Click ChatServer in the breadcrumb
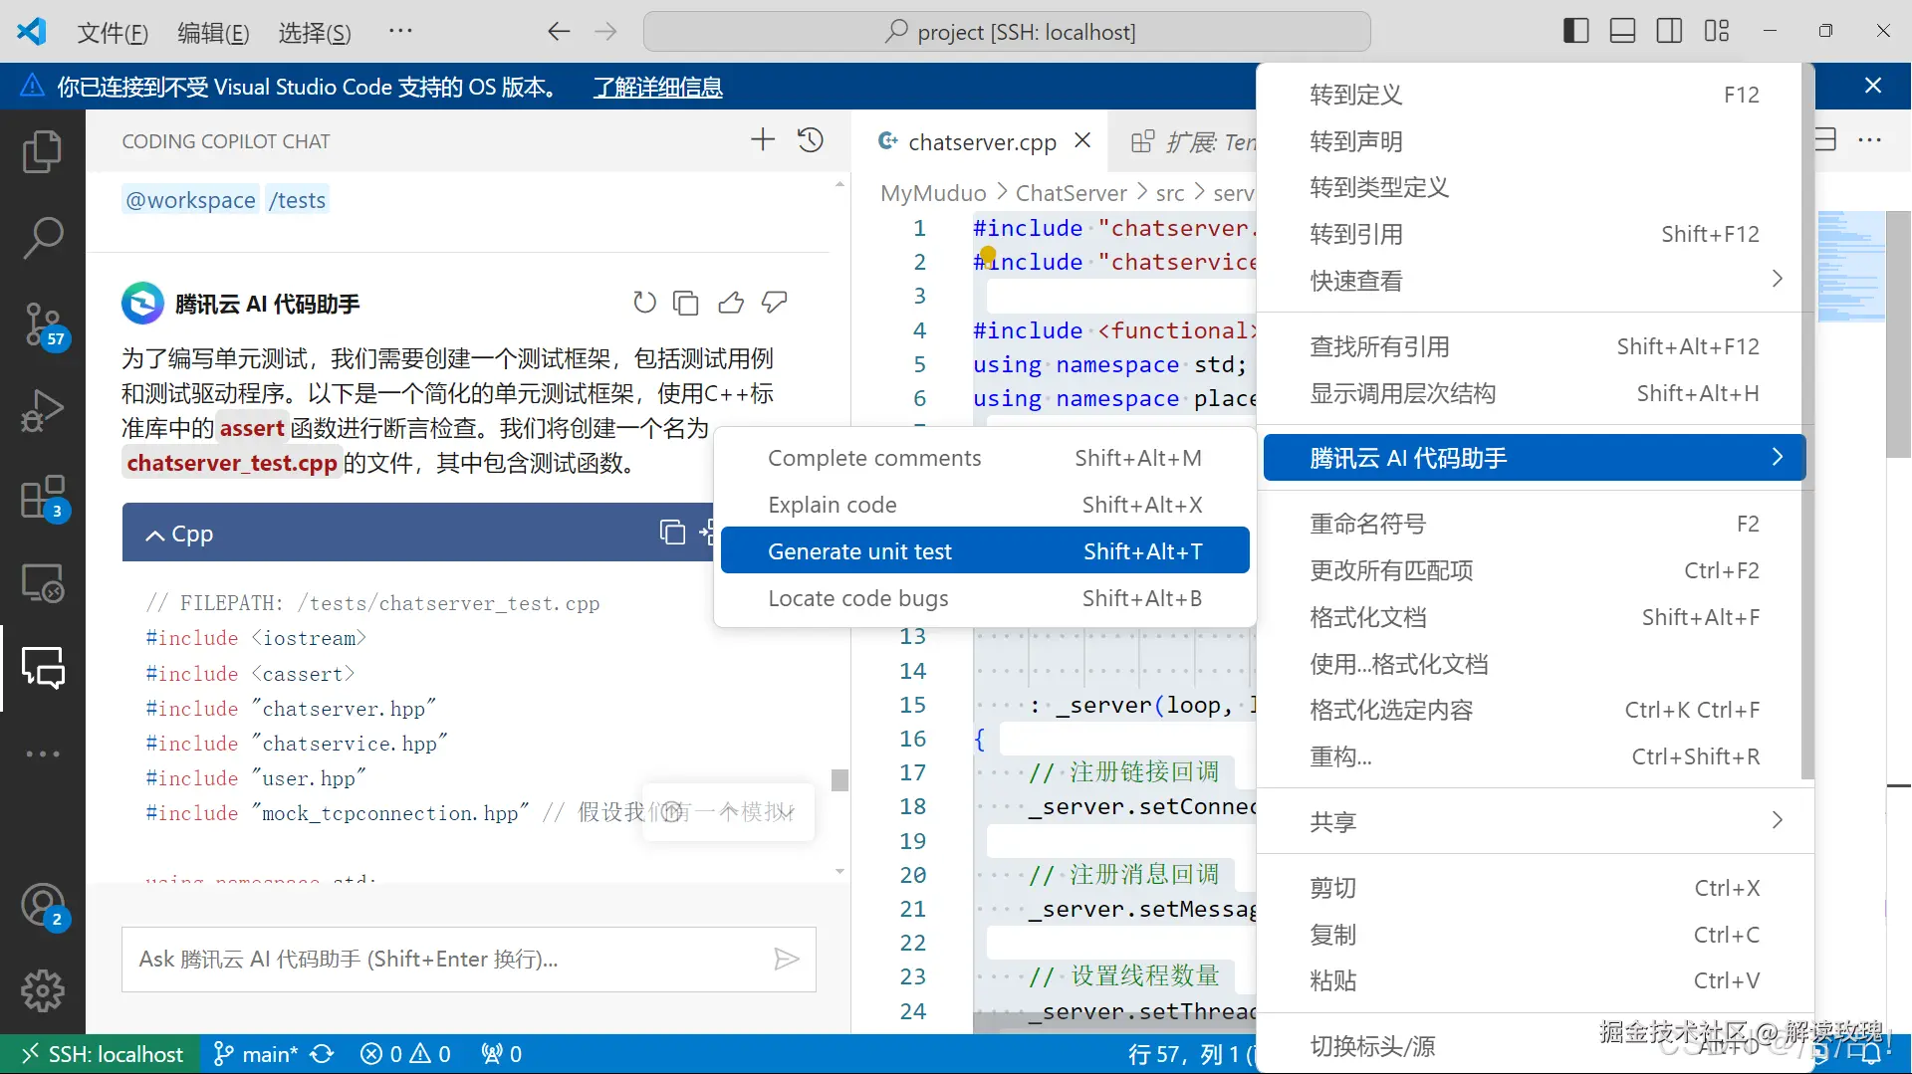This screenshot has height=1074, width=1912. (1071, 193)
